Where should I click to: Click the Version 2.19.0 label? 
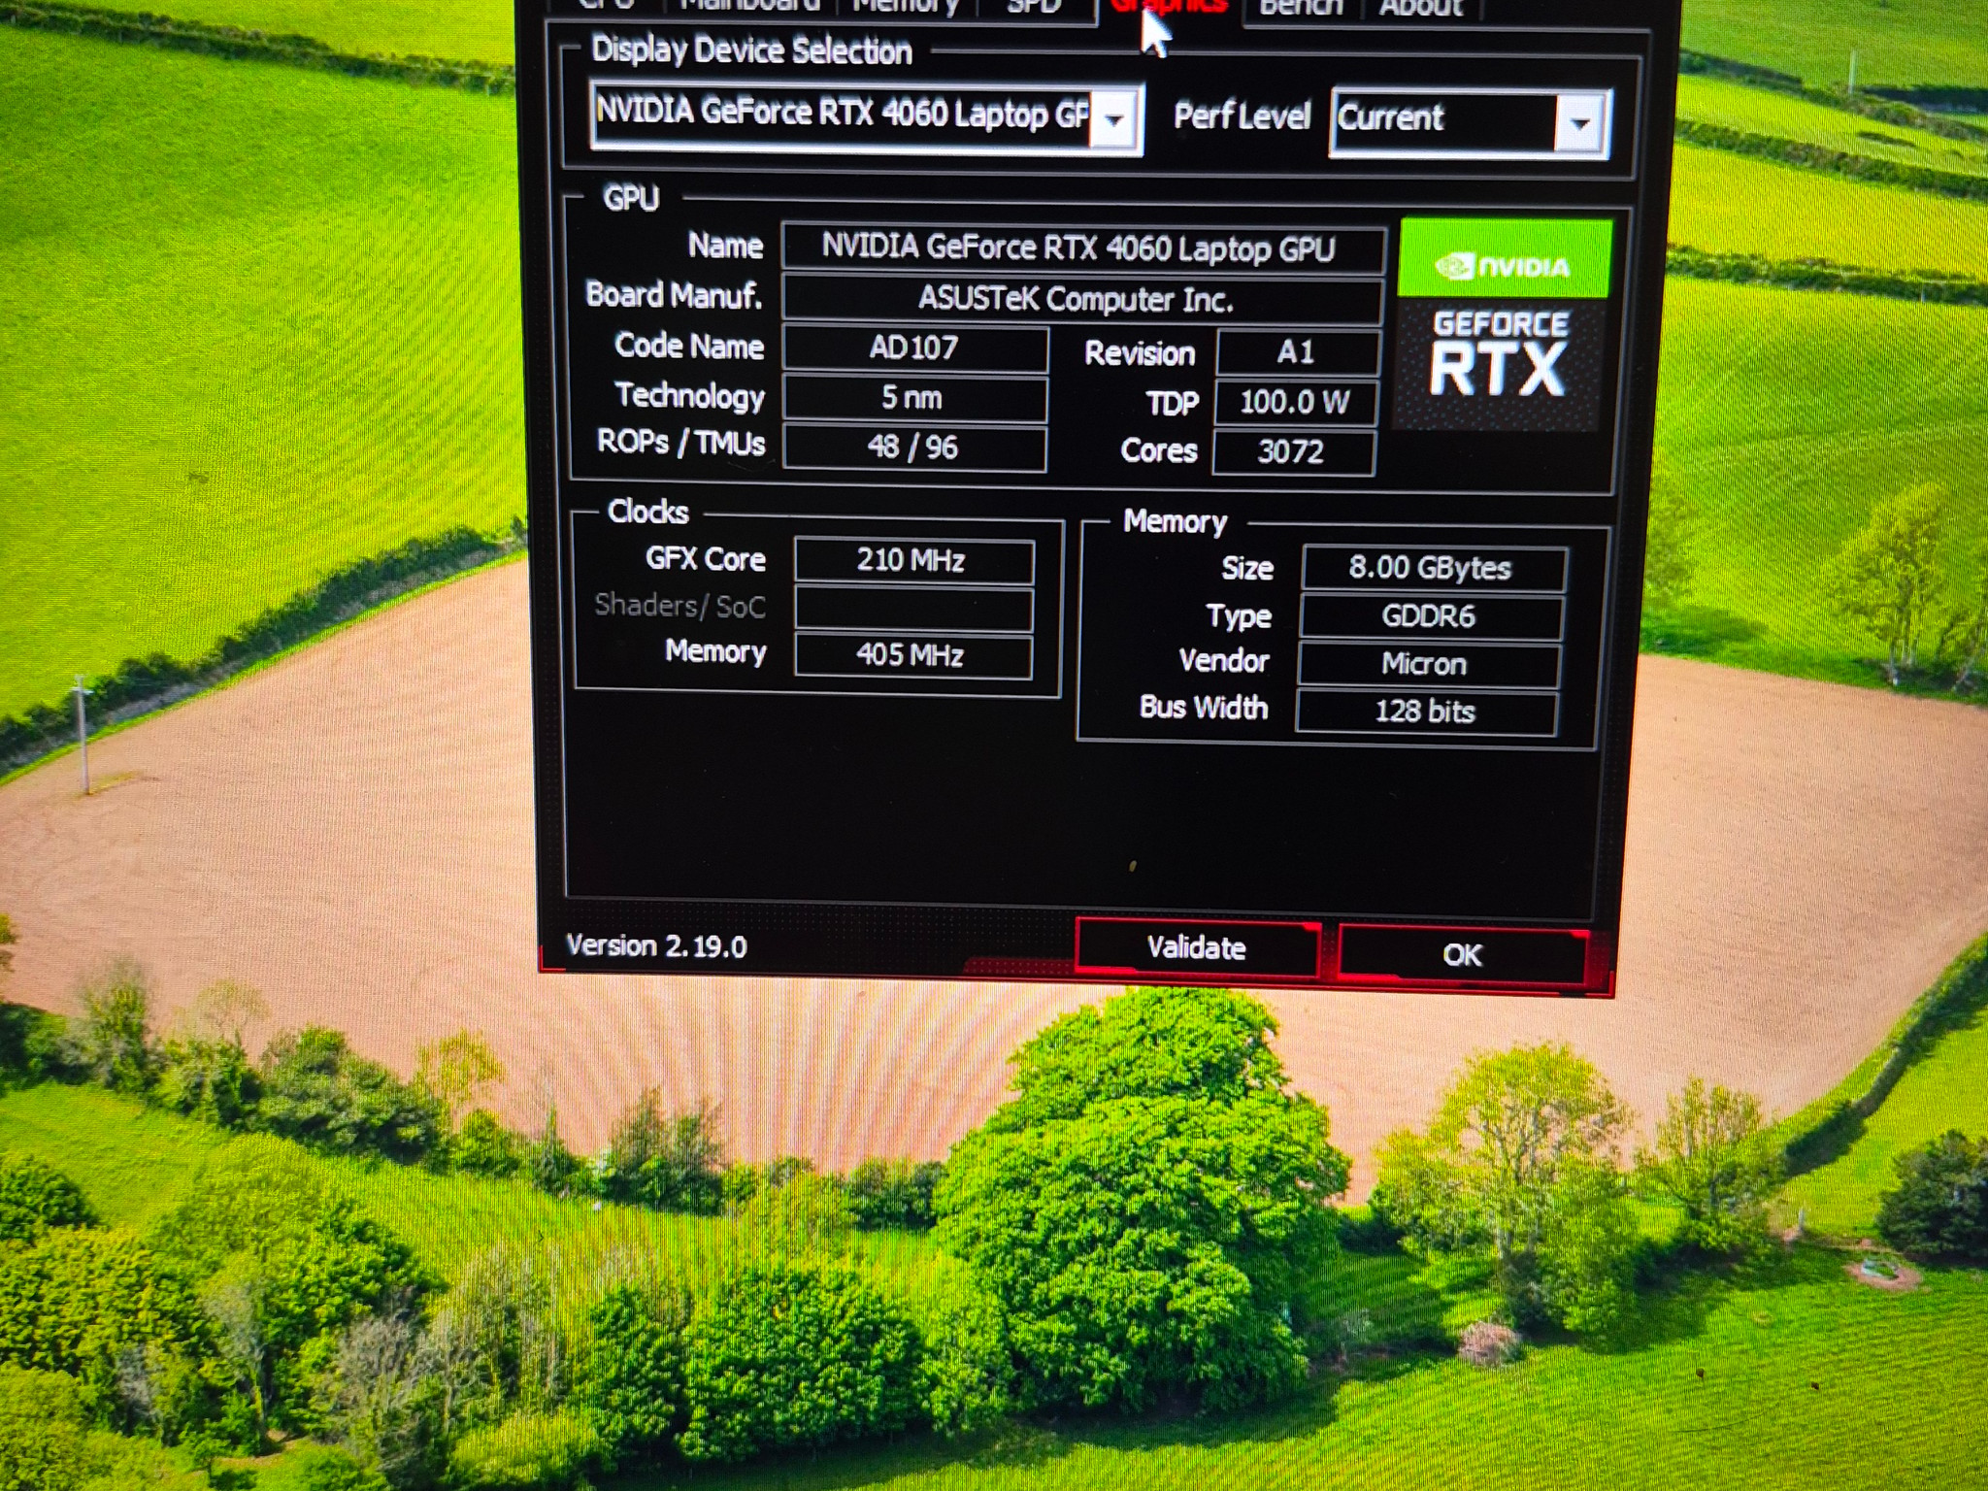tap(656, 945)
